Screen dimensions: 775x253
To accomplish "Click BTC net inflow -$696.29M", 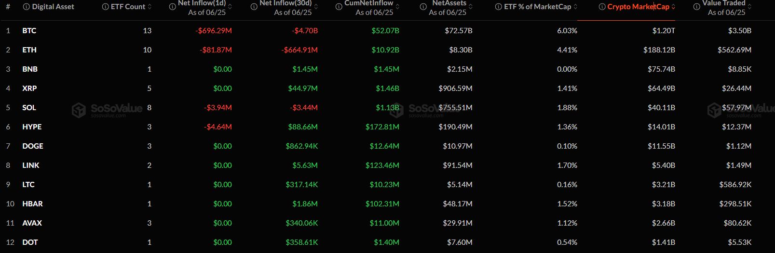I will [x=214, y=30].
